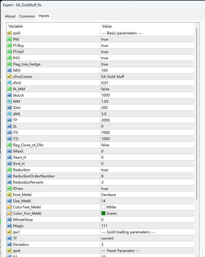
Task: Click the Magic integer icon
Action: 9,226
